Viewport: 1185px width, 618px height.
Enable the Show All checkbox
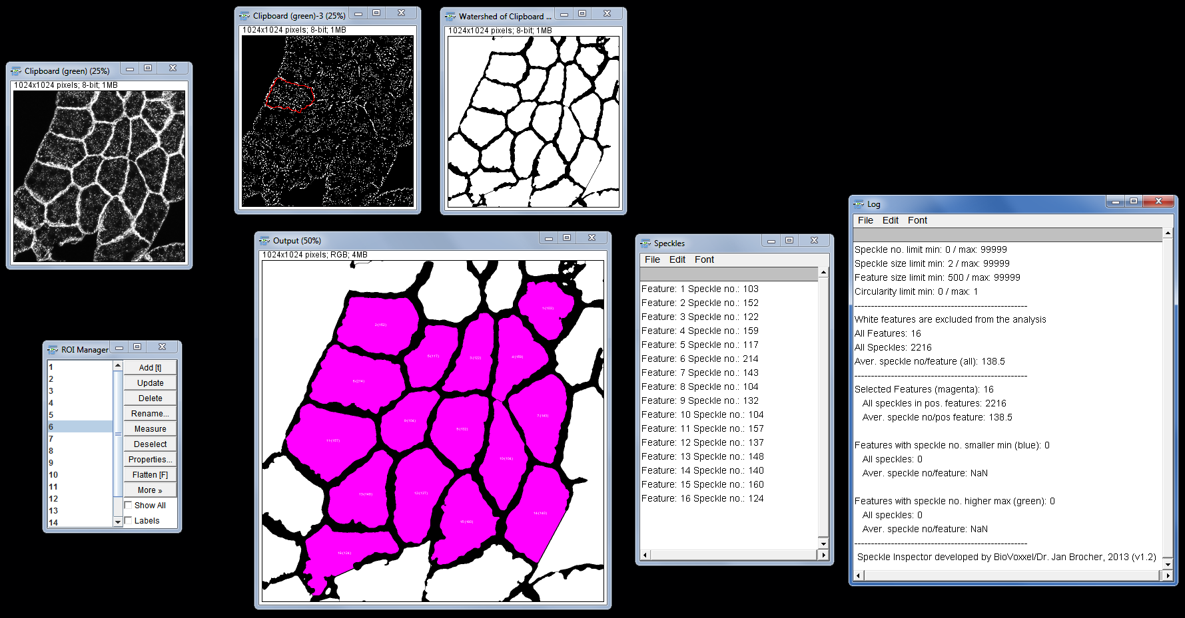coord(129,506)
